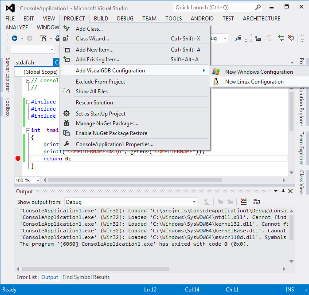Open the document tab list dropdown arrow

tap(292, 63)
